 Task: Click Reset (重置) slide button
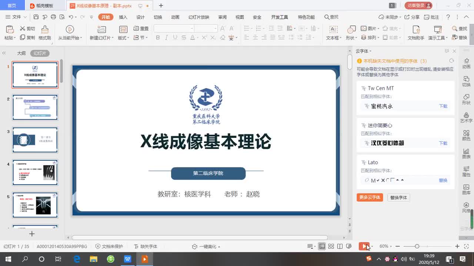[141, 28]
